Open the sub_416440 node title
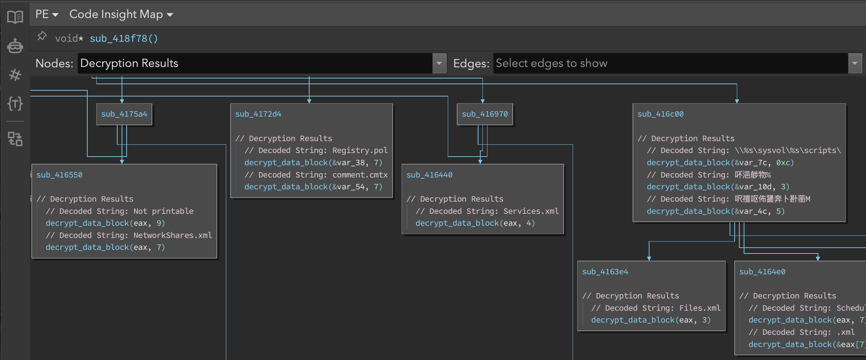Screen dimensions: 866x360 (x=429, y=175)
